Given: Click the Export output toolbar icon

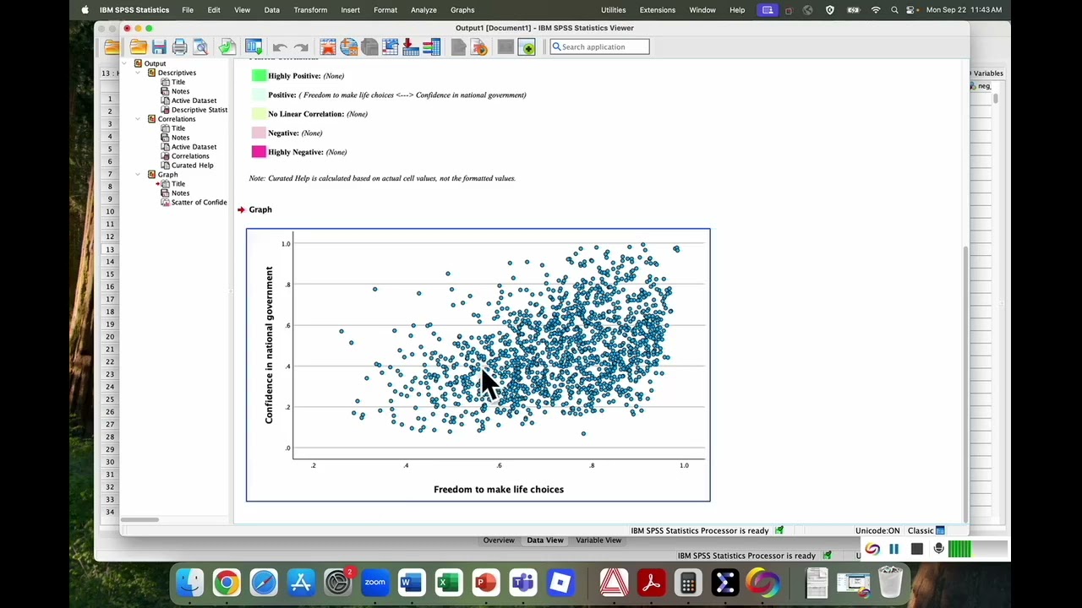Looking at the screenshot, I should click(x=227, y=47).
